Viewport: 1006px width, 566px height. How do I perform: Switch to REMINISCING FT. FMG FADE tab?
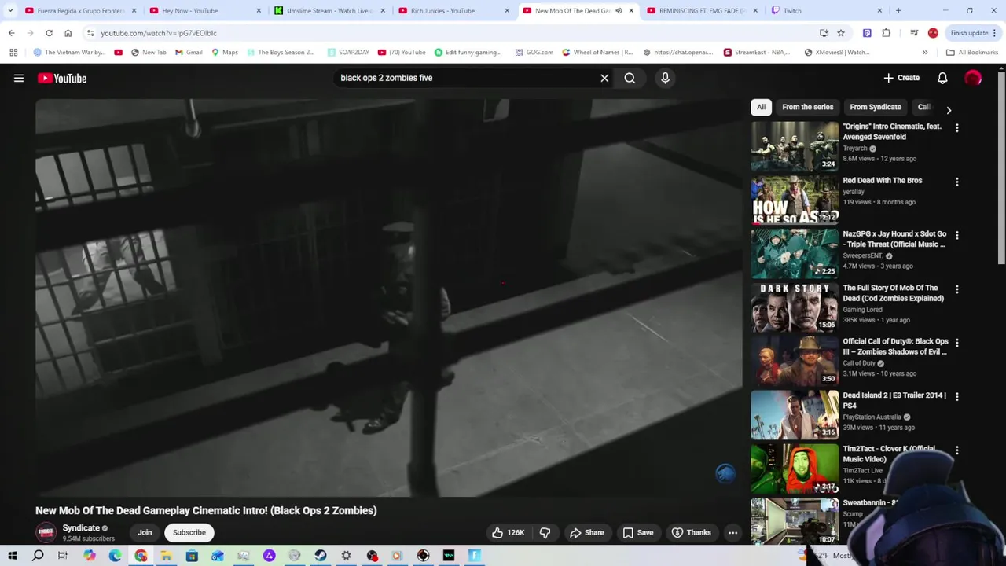[x=702, y=11]
